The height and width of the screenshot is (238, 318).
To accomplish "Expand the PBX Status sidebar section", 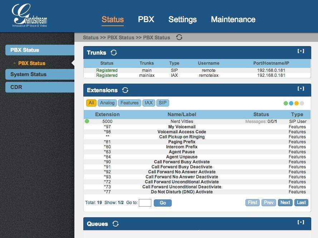I will click(40, 50).
